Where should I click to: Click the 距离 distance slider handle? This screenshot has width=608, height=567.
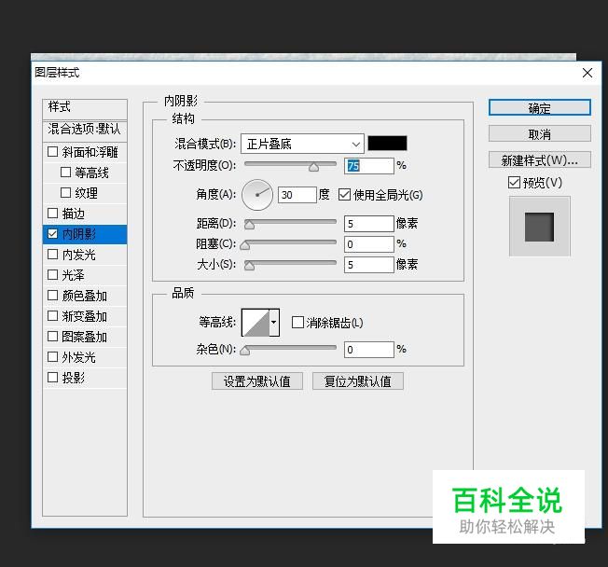(249, 225)
